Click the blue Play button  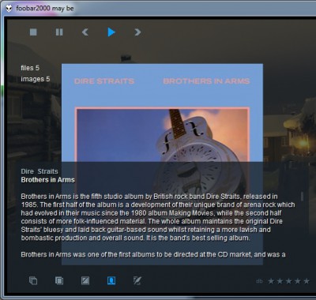click(x=111, y=32)
